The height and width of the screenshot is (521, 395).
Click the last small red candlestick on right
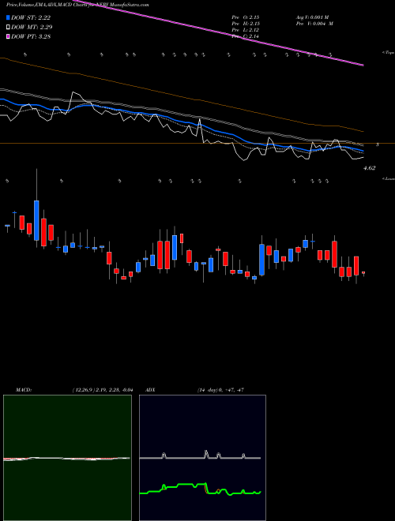[363, 273]
